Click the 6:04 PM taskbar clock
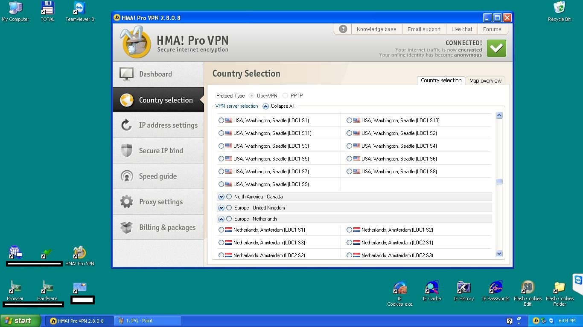 [567, 321]
